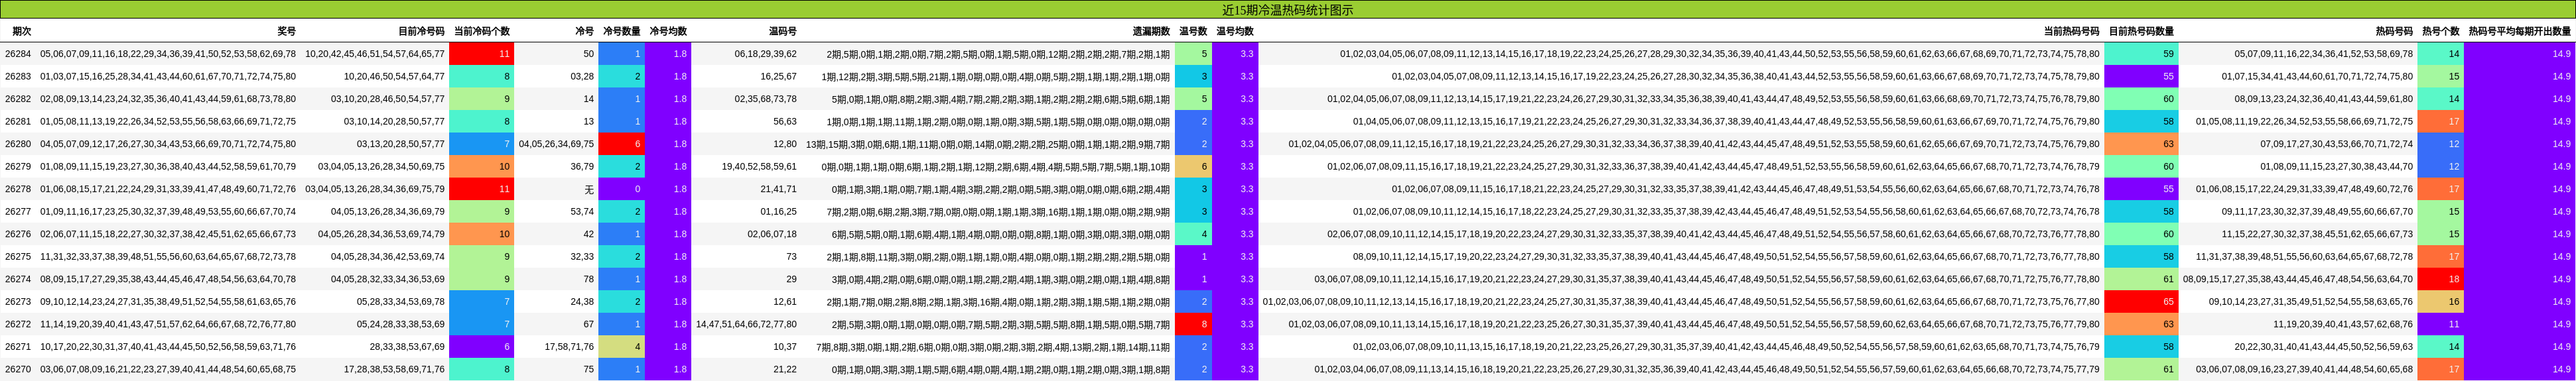This screenshot has width=2576, height=381.
Task: Click the 目前冷号码 column header
Action: [421, 32]
